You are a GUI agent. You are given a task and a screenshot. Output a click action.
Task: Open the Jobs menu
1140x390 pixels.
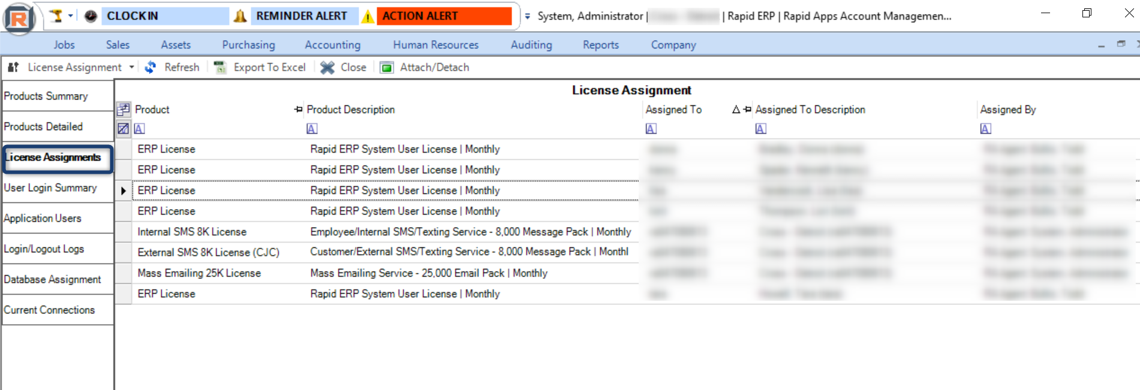pyautogui.click(x=64, y=45)
